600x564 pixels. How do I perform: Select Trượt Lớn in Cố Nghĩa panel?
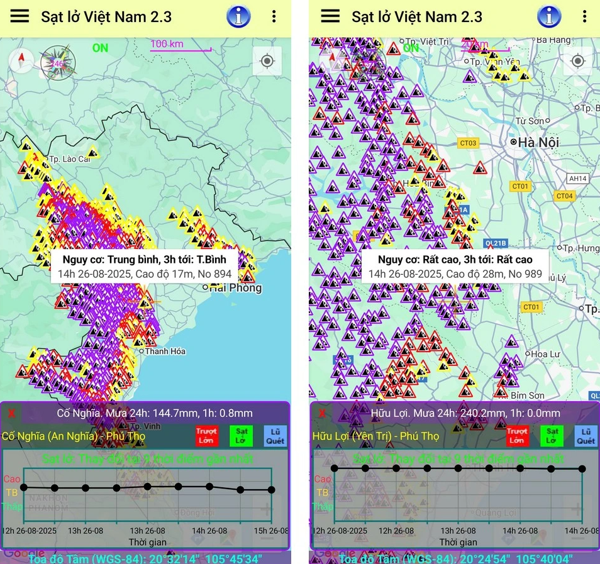click(x=207, y=436)
